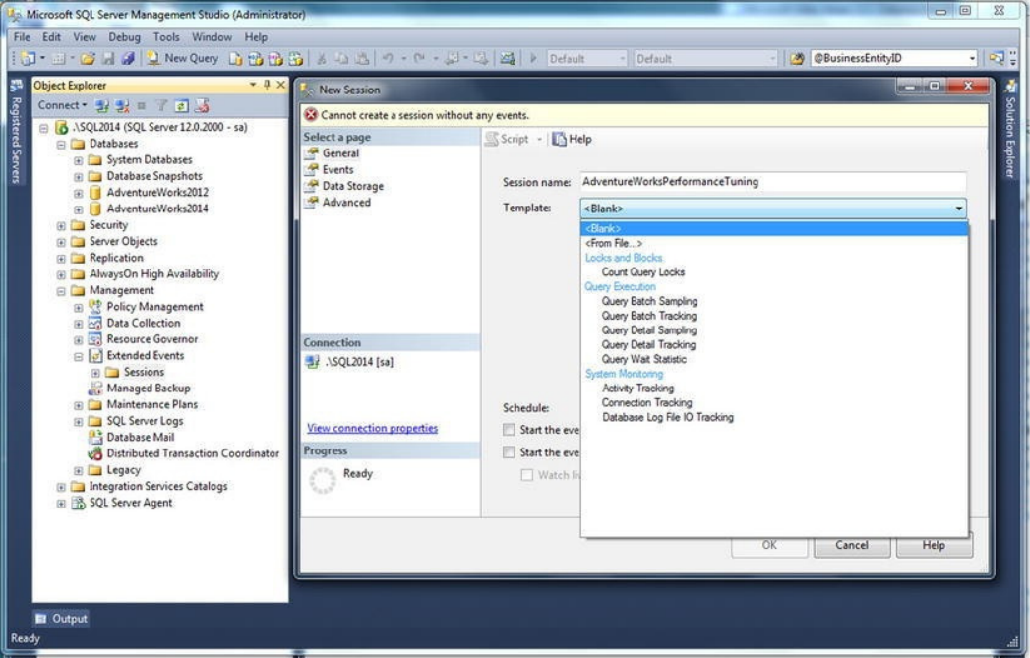1030x658 pixels.
Task: Click Cancel in New Session dialog
Action: tap(852, 545)
